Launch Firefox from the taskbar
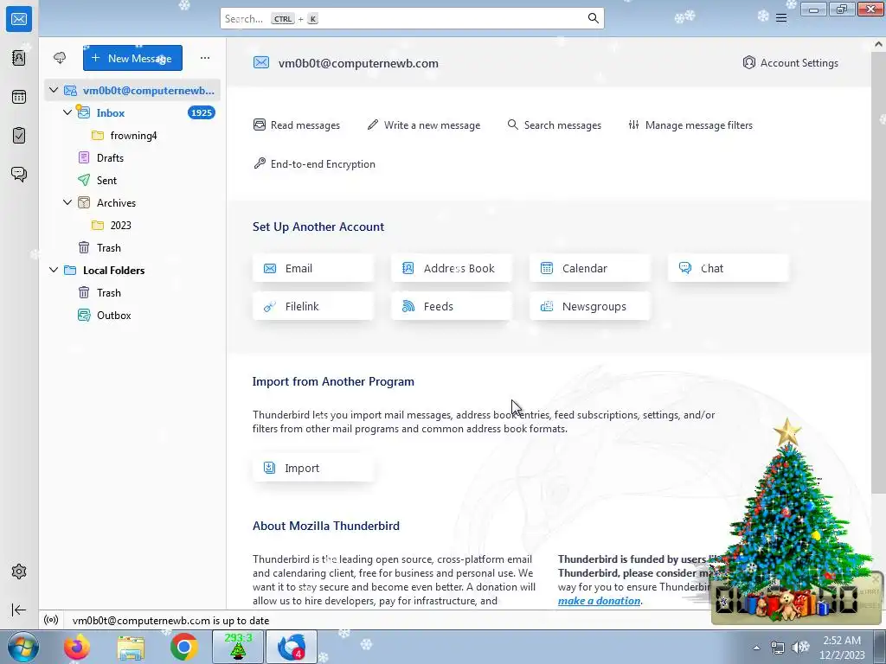This screenshot has width=886, height=664. [x=77, y=647]
